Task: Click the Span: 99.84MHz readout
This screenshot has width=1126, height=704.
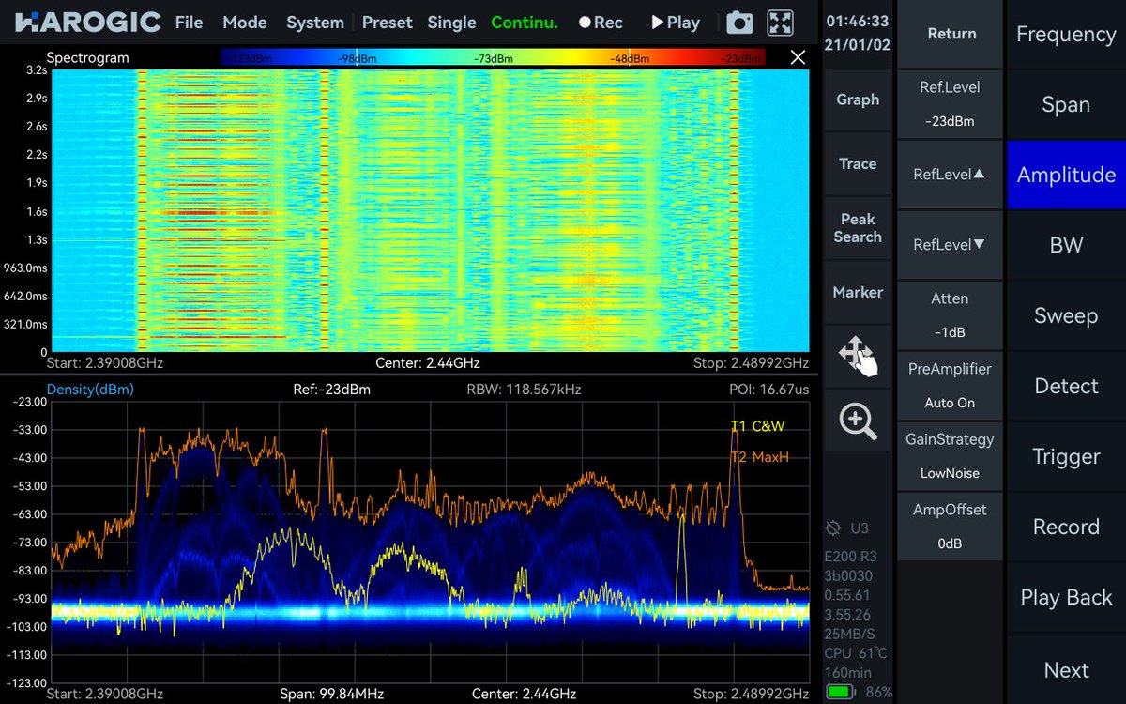Action: [333, 695]
